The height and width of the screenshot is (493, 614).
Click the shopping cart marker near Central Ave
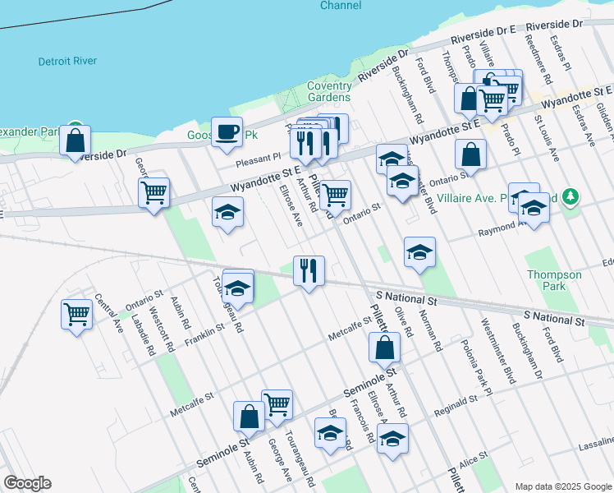[x=76, y=315]
